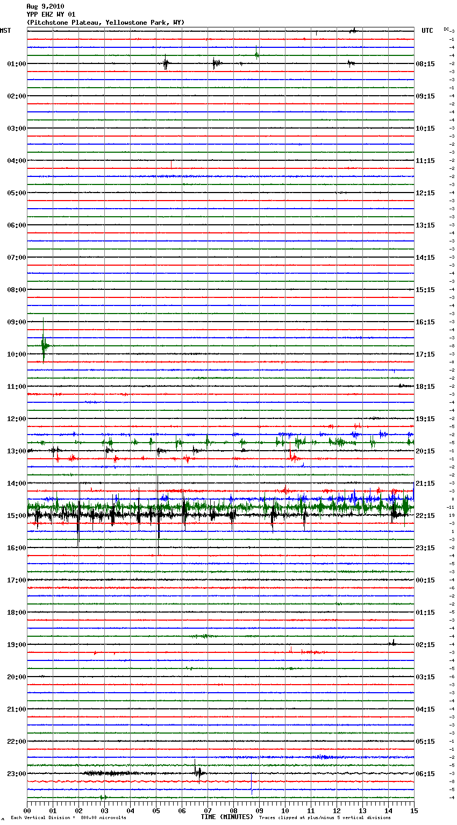Click the minute '00' tick label on bottom axis
This screenshot has height=825, width=457.
click(x=27, y=810)
